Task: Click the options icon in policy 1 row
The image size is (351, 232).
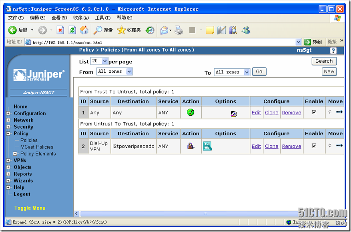Action: (233, 114)
